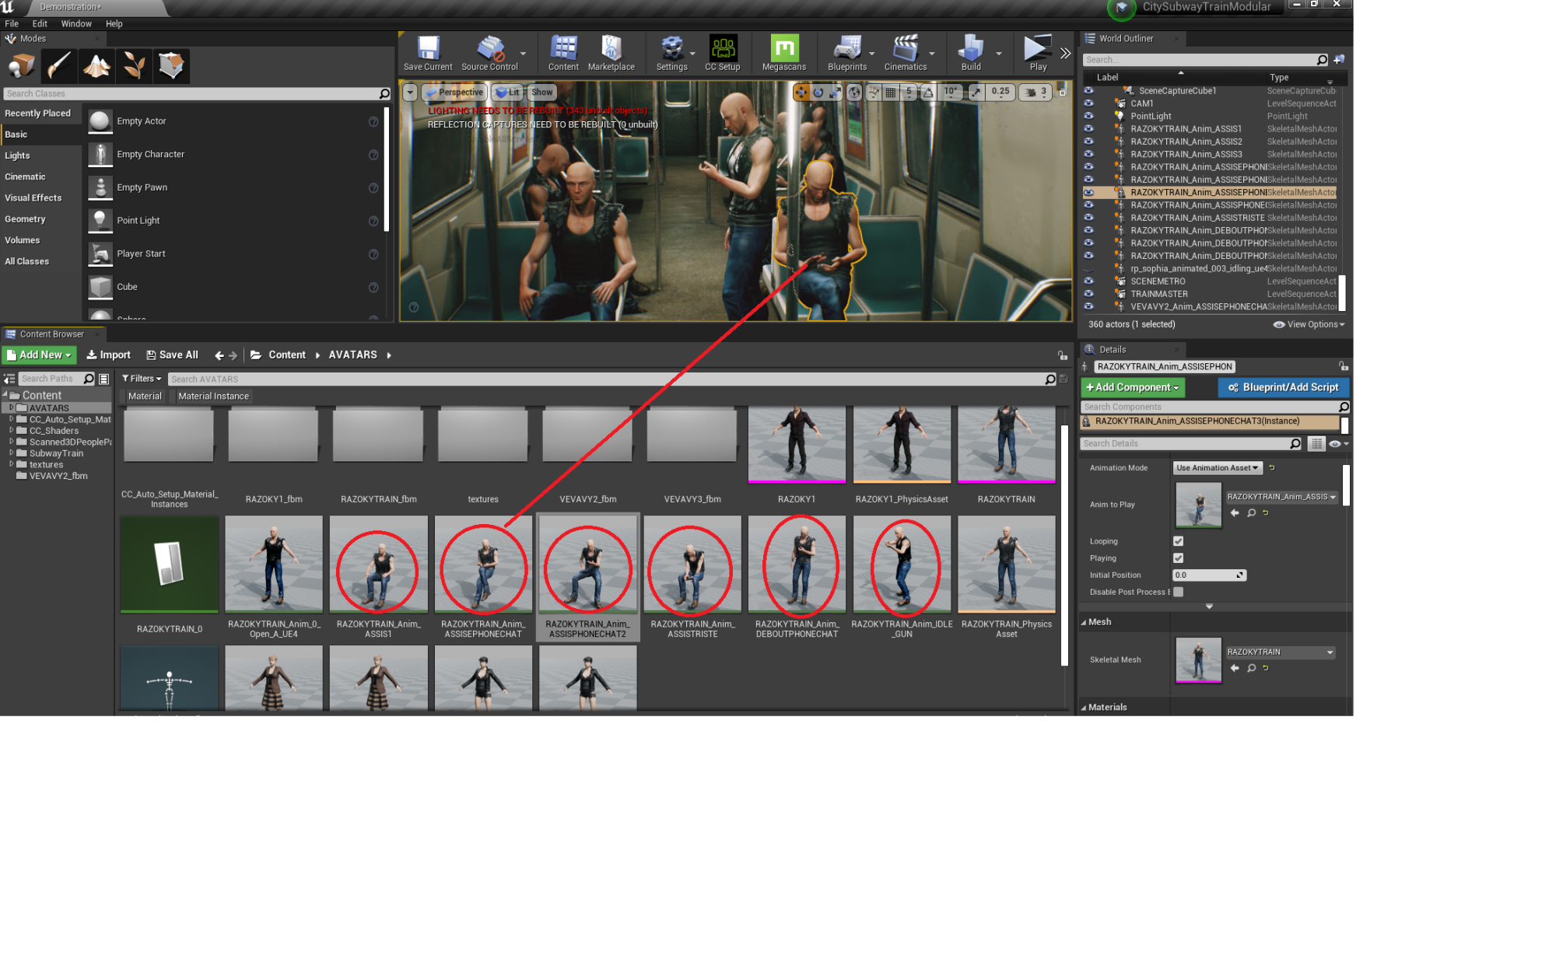
Task: Select Paint mode brush icon
Action: pos(59,65)
